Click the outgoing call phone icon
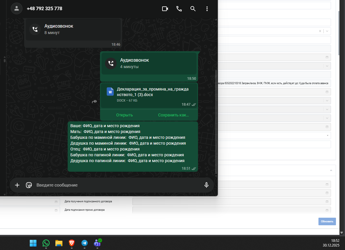Viewport: 345px width, 250px height. click(x=111, y=63)
